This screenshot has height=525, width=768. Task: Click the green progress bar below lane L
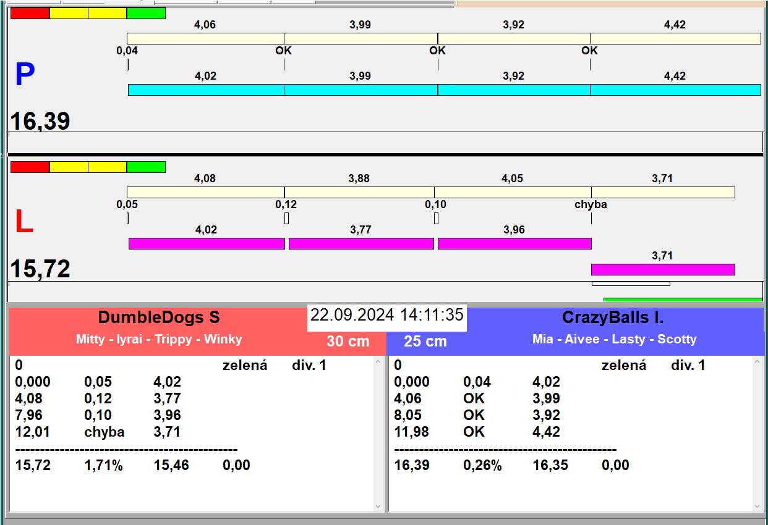click(683, 300)
